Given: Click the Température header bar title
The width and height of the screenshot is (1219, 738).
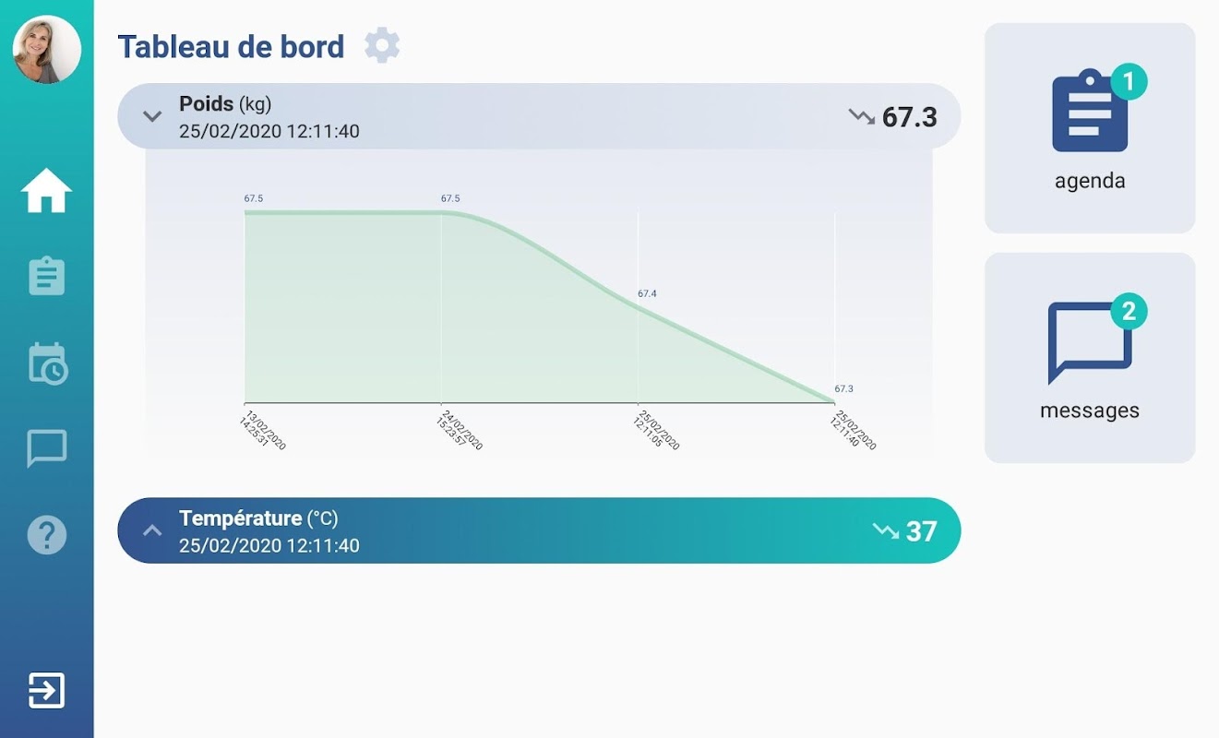Looking at the screenshot, I should pos(240,518).
